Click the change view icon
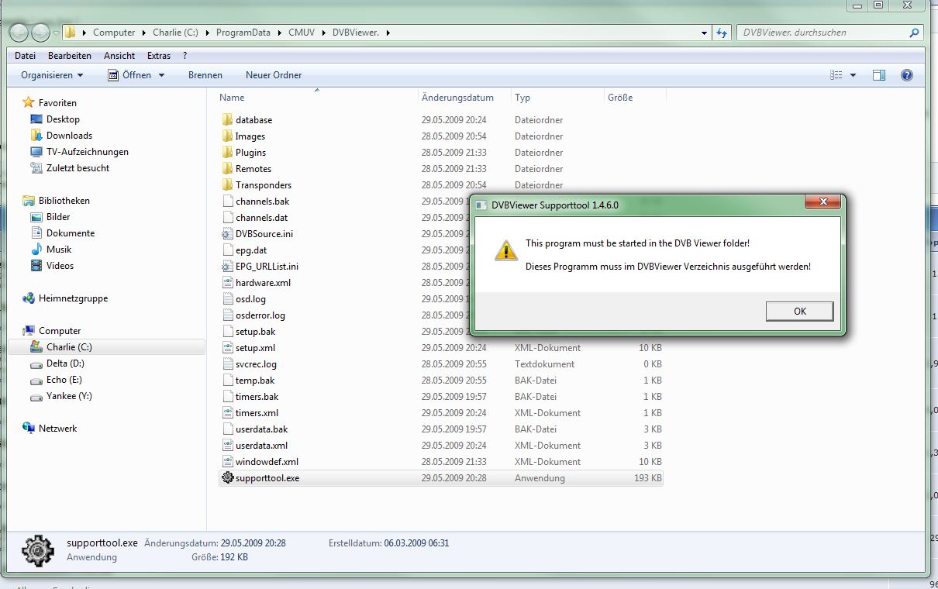Viewport: 938px width, 589px height. click(836, 75)
